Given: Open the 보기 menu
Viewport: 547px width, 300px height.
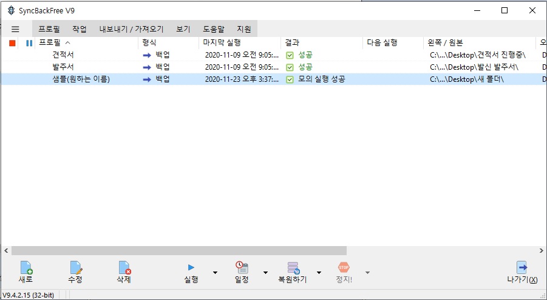Looking at the screenshot, I should pos(183,29).
